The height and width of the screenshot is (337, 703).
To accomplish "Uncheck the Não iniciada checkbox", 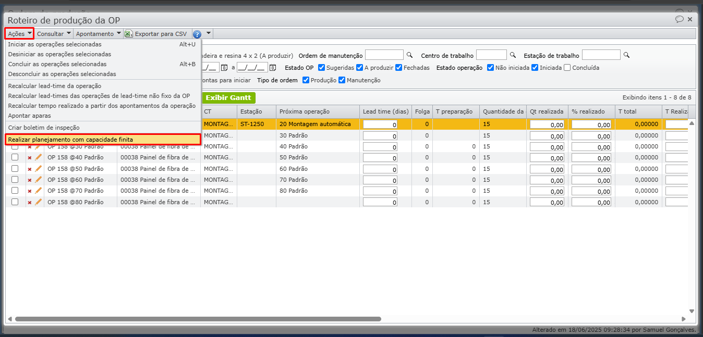I will 491,68.
